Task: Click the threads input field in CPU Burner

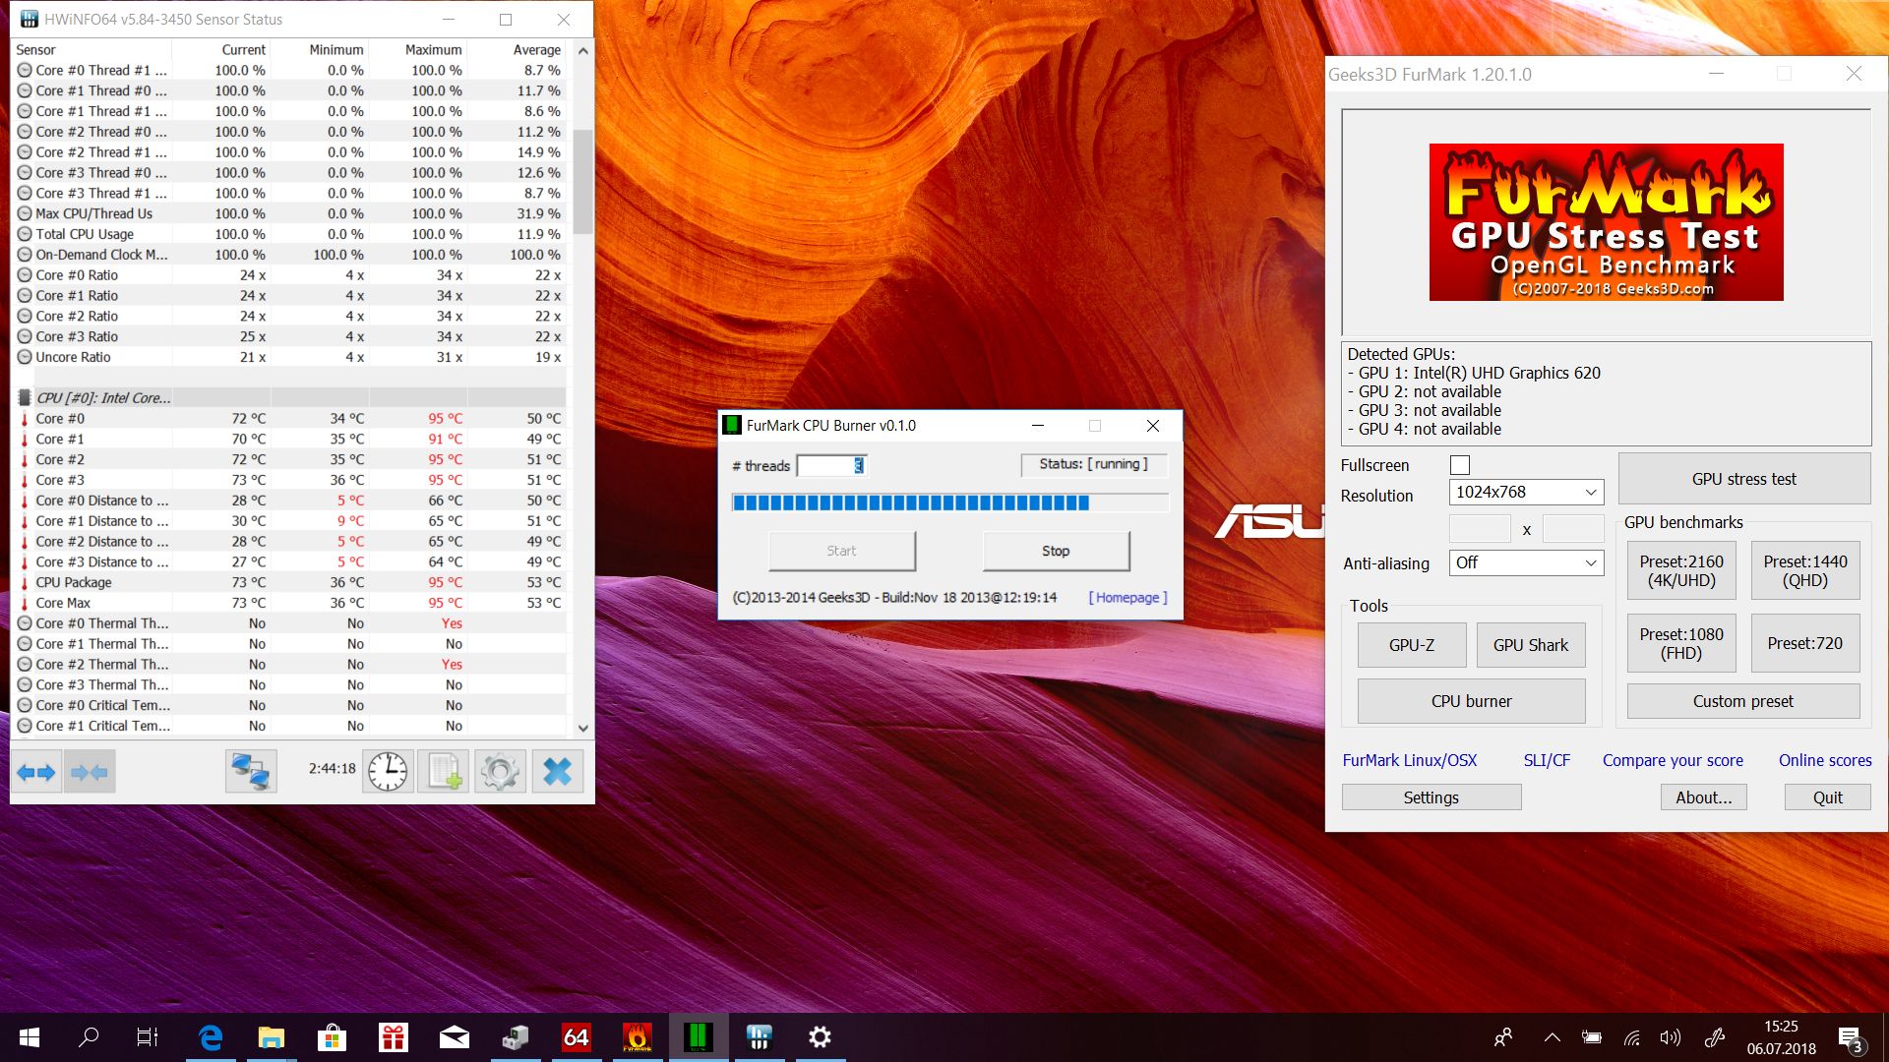Action: 831,465
